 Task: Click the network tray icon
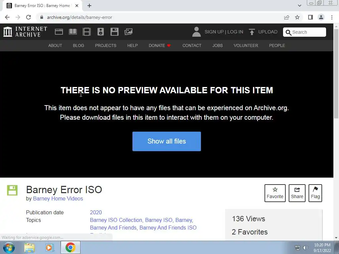[x=298, y=248]
